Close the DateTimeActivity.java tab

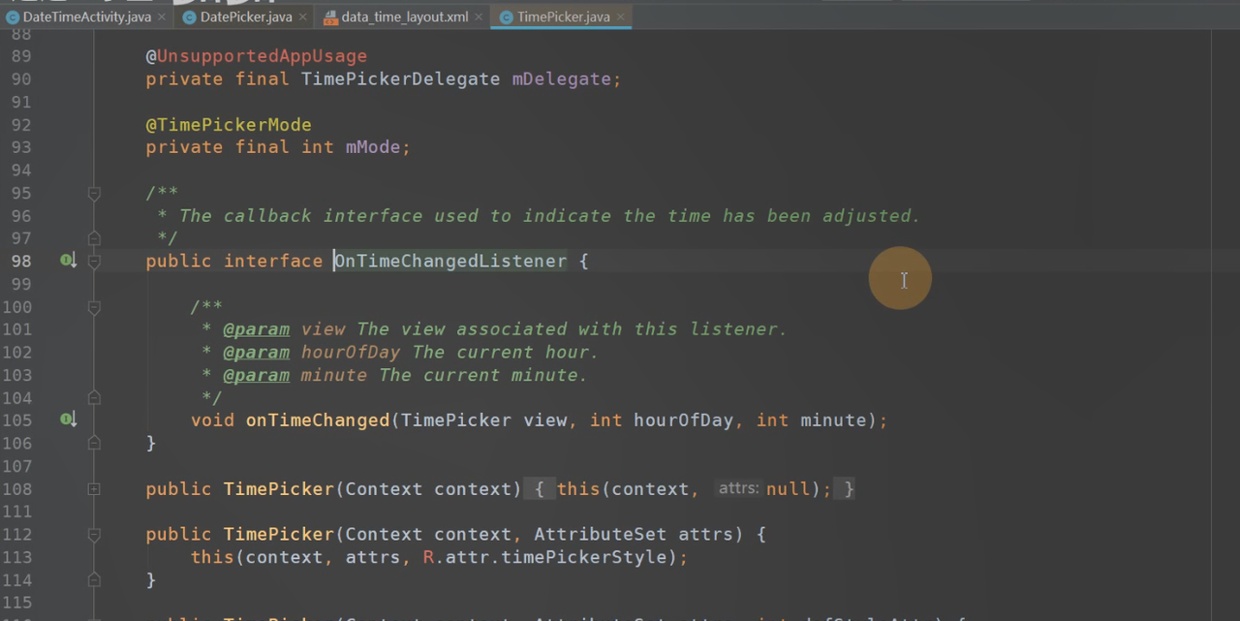(x=162, y=16)
